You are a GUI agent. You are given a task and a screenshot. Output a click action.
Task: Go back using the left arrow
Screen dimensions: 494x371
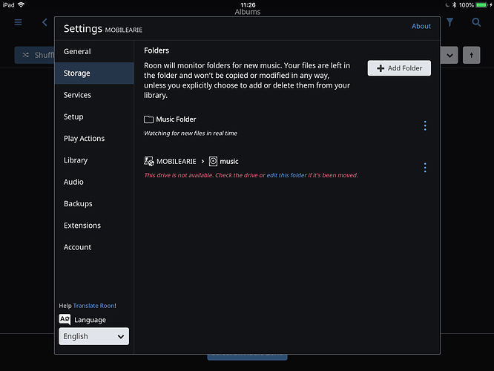(x=45, y=22)
